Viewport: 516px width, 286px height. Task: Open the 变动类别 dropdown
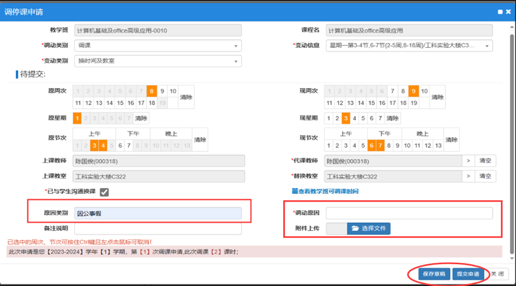point(158,61)
